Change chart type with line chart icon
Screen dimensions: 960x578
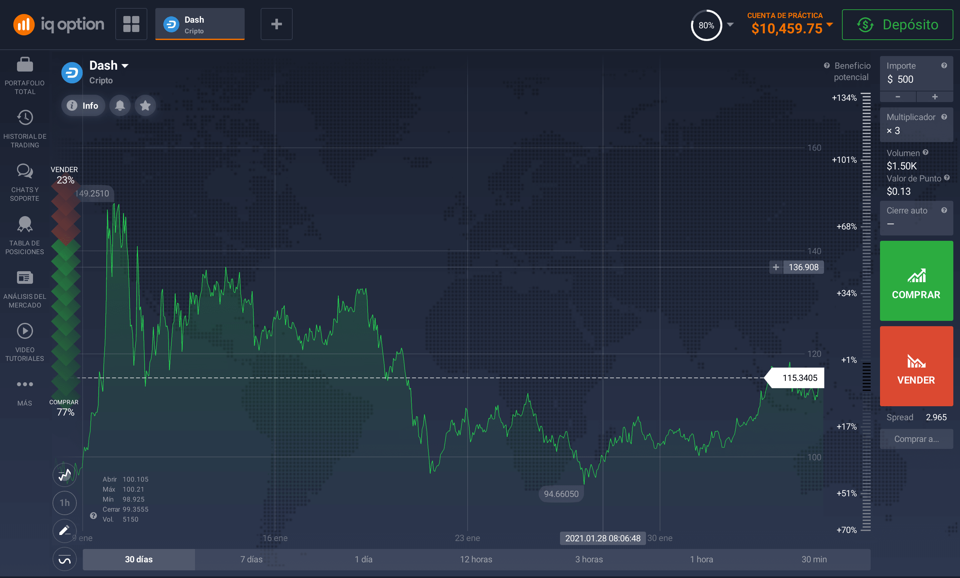pyautogui.click(x=65, y=475)
